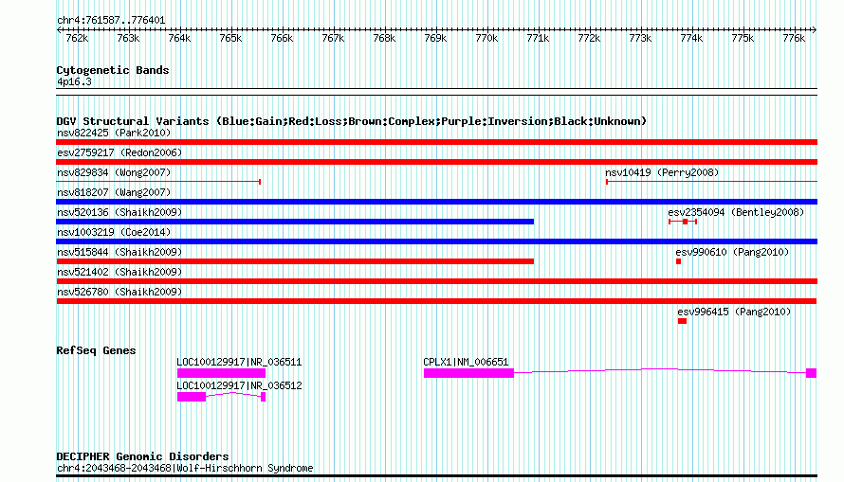Open the chr4:2043468 Wolf-Hirschhorn Syndrome label
844x482 pixels.
coord(185,468)
